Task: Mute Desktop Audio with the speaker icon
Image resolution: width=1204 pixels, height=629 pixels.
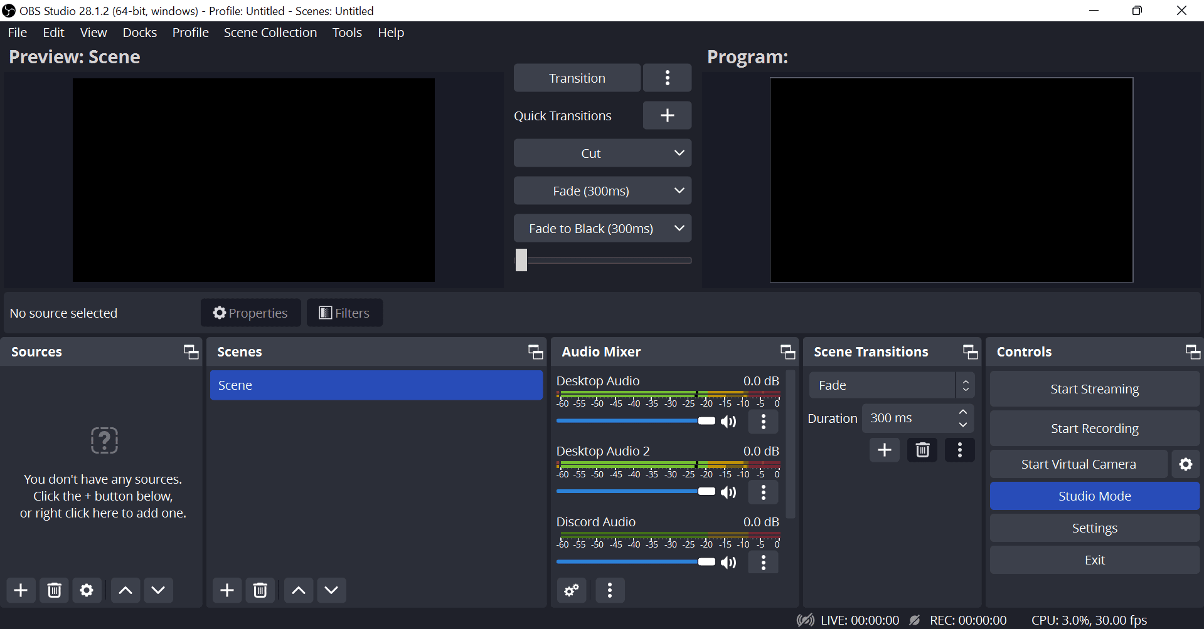Action: 728,421
